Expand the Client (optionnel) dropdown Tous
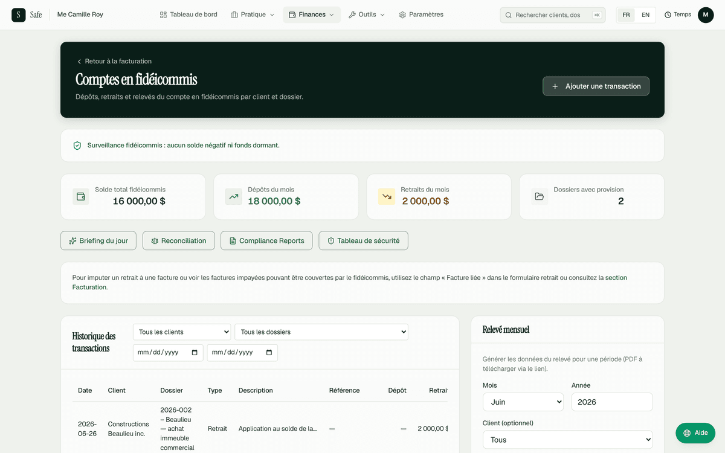Image resolution: width=725 pixels, height=453 pixels. [568, 440]
